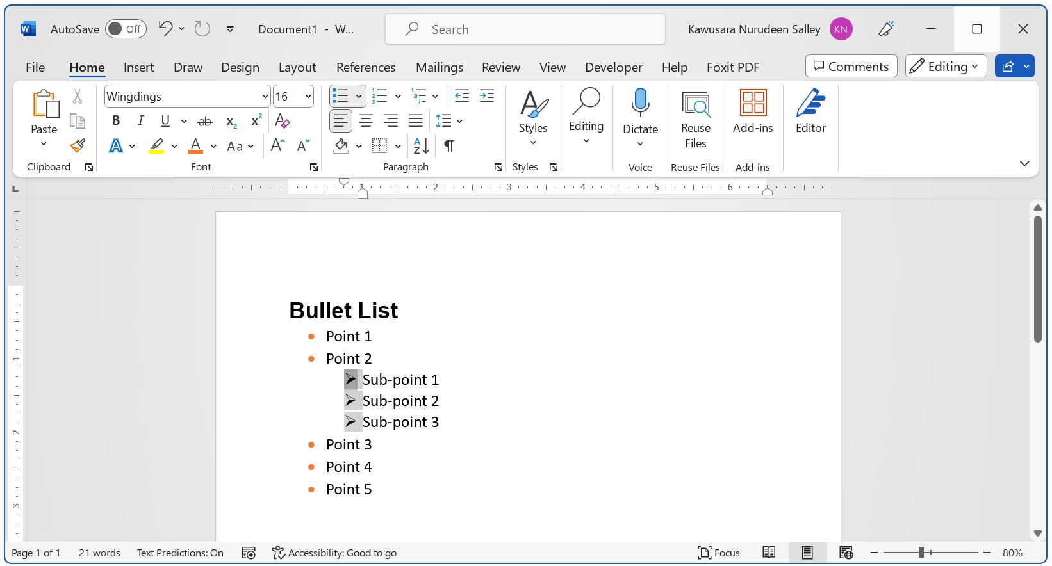Image resolution: width=1052 pixels, height=566 pixels.
Task: Clear all formatting from selection
Action: point(282,120)
